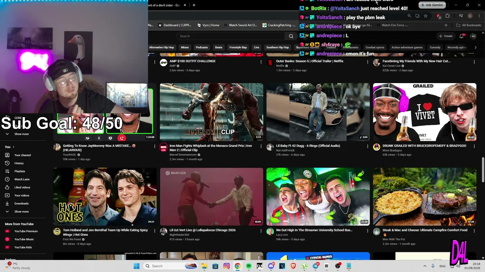Open the Vyro | Home bookmark
Image resolution: width=485 pixels, height=272 pixels.
point(208,25)
